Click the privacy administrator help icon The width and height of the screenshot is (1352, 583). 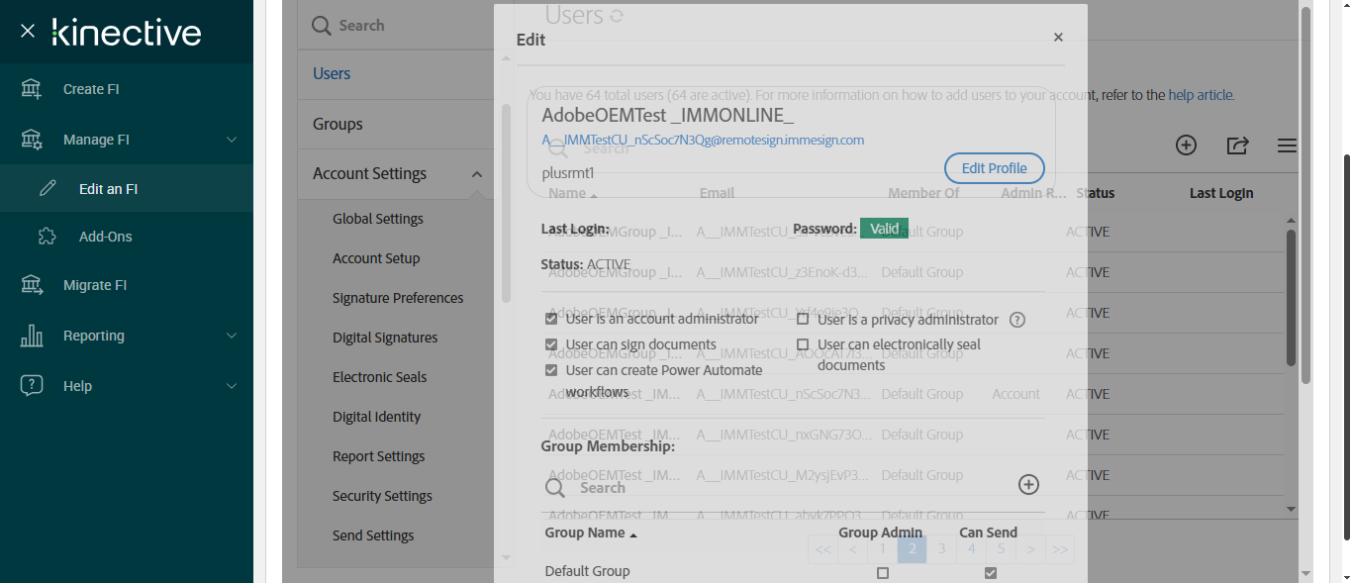1016,320
